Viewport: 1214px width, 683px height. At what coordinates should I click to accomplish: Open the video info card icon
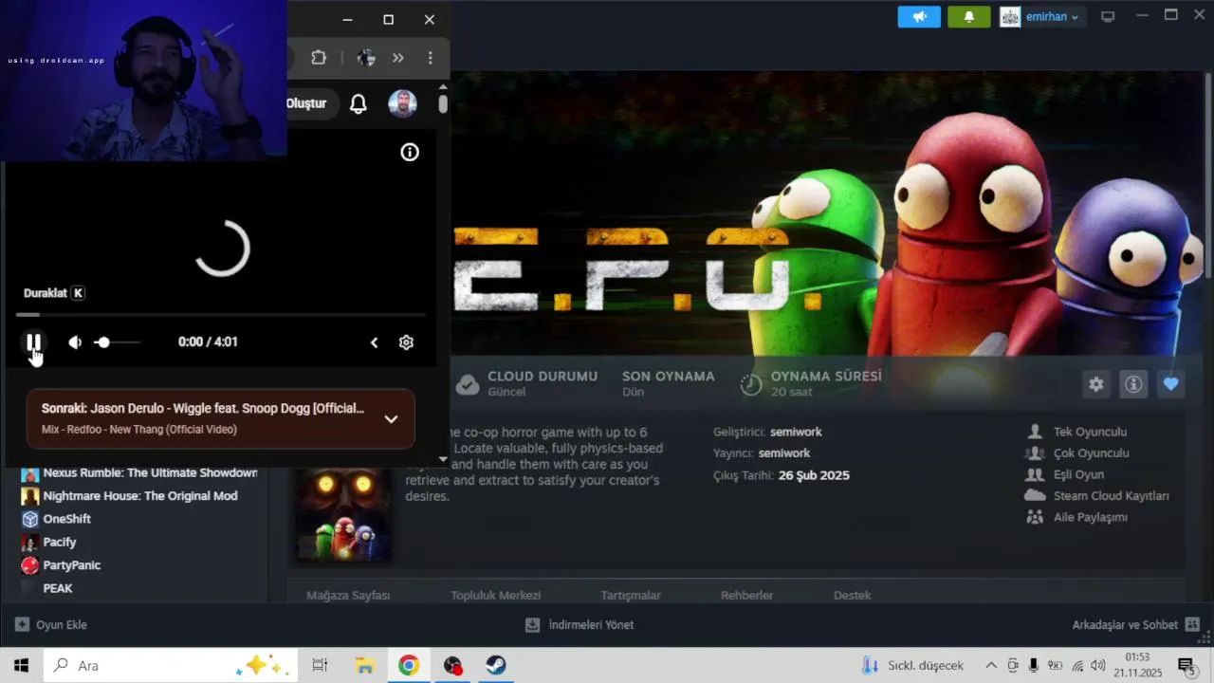pos(410,152)
